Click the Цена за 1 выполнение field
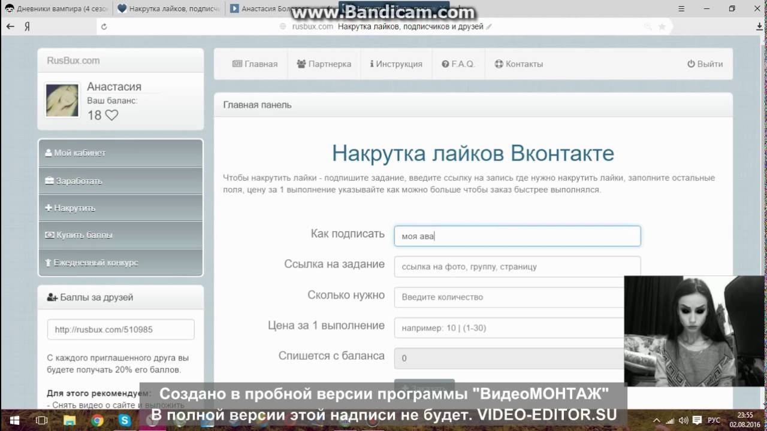 click(509, 327)
